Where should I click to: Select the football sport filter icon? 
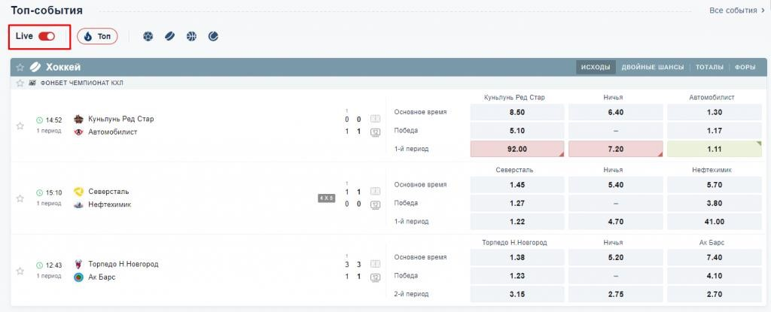[148, 36]
